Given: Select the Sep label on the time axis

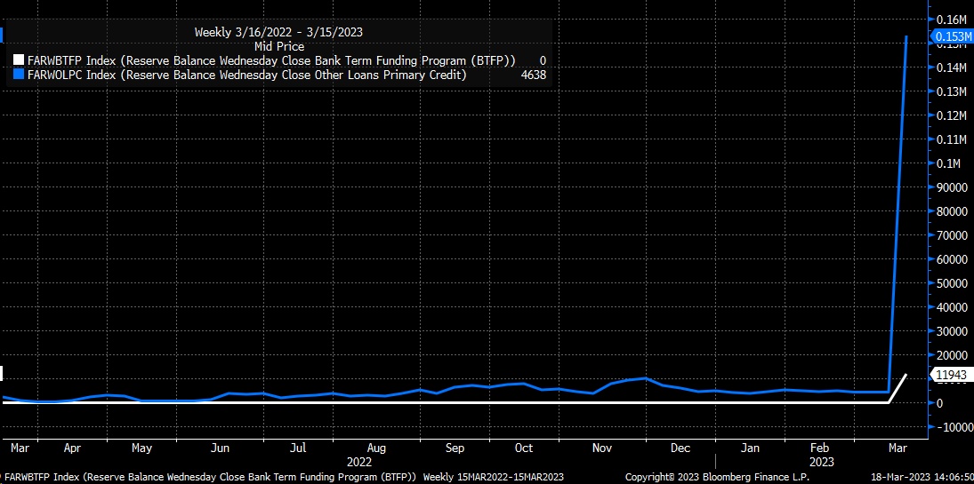Looking at the screenshot, I should [x=455, y=448].
